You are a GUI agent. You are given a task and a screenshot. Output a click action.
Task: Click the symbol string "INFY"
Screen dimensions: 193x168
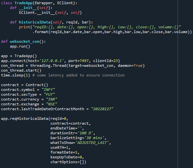click(48, 90)
